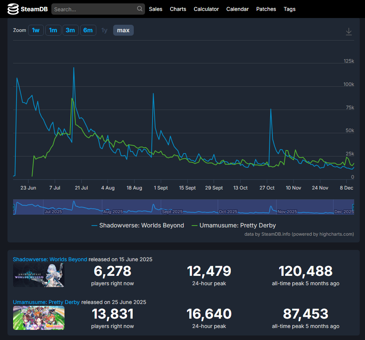Open the Calendar menu item
The width and height of the screenshot is (365, 340).
coord(238,9)
